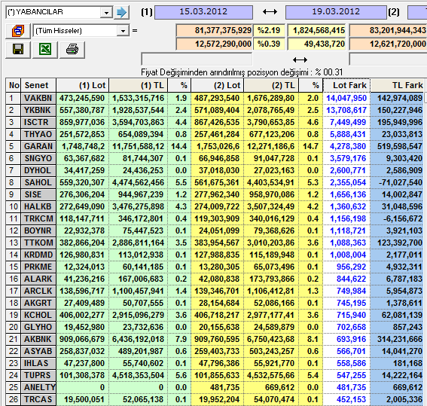
Task: Print the table using printer icon
Action: tap(72, 50)
